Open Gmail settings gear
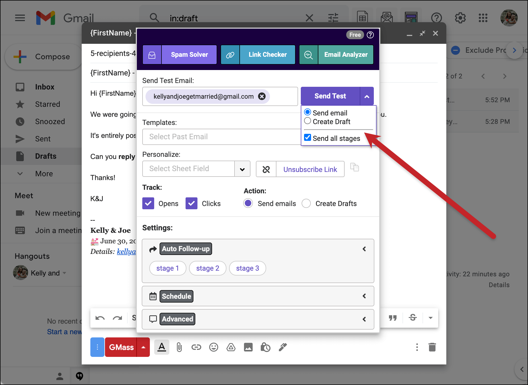Image resolution: width=528 pixels, height=385 pixels. click(x=460, y=18)
